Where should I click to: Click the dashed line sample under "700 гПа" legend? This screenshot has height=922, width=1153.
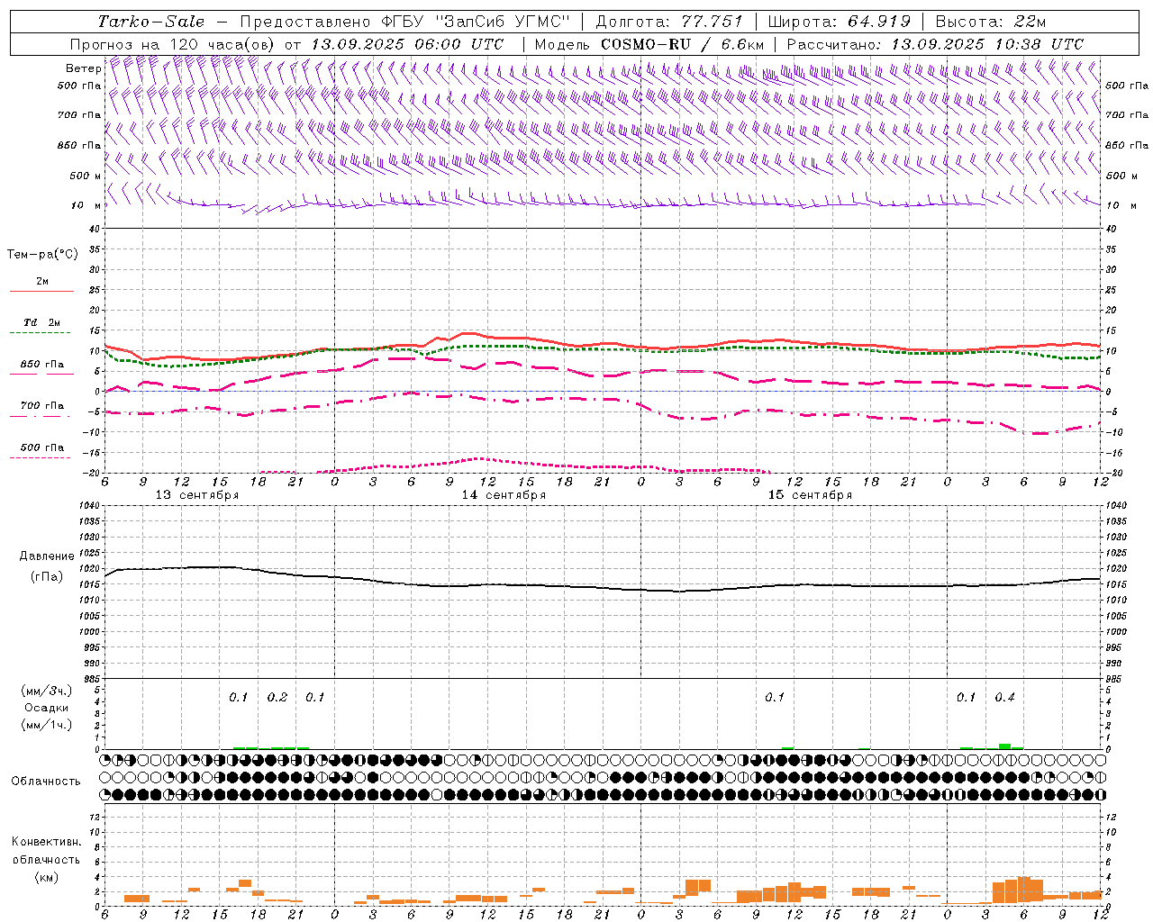click(x=40, y=416)
